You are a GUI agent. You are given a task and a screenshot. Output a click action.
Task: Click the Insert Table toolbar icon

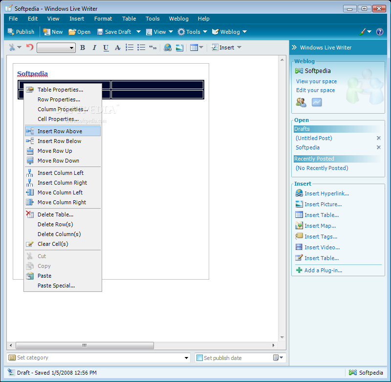coord(194,48)
